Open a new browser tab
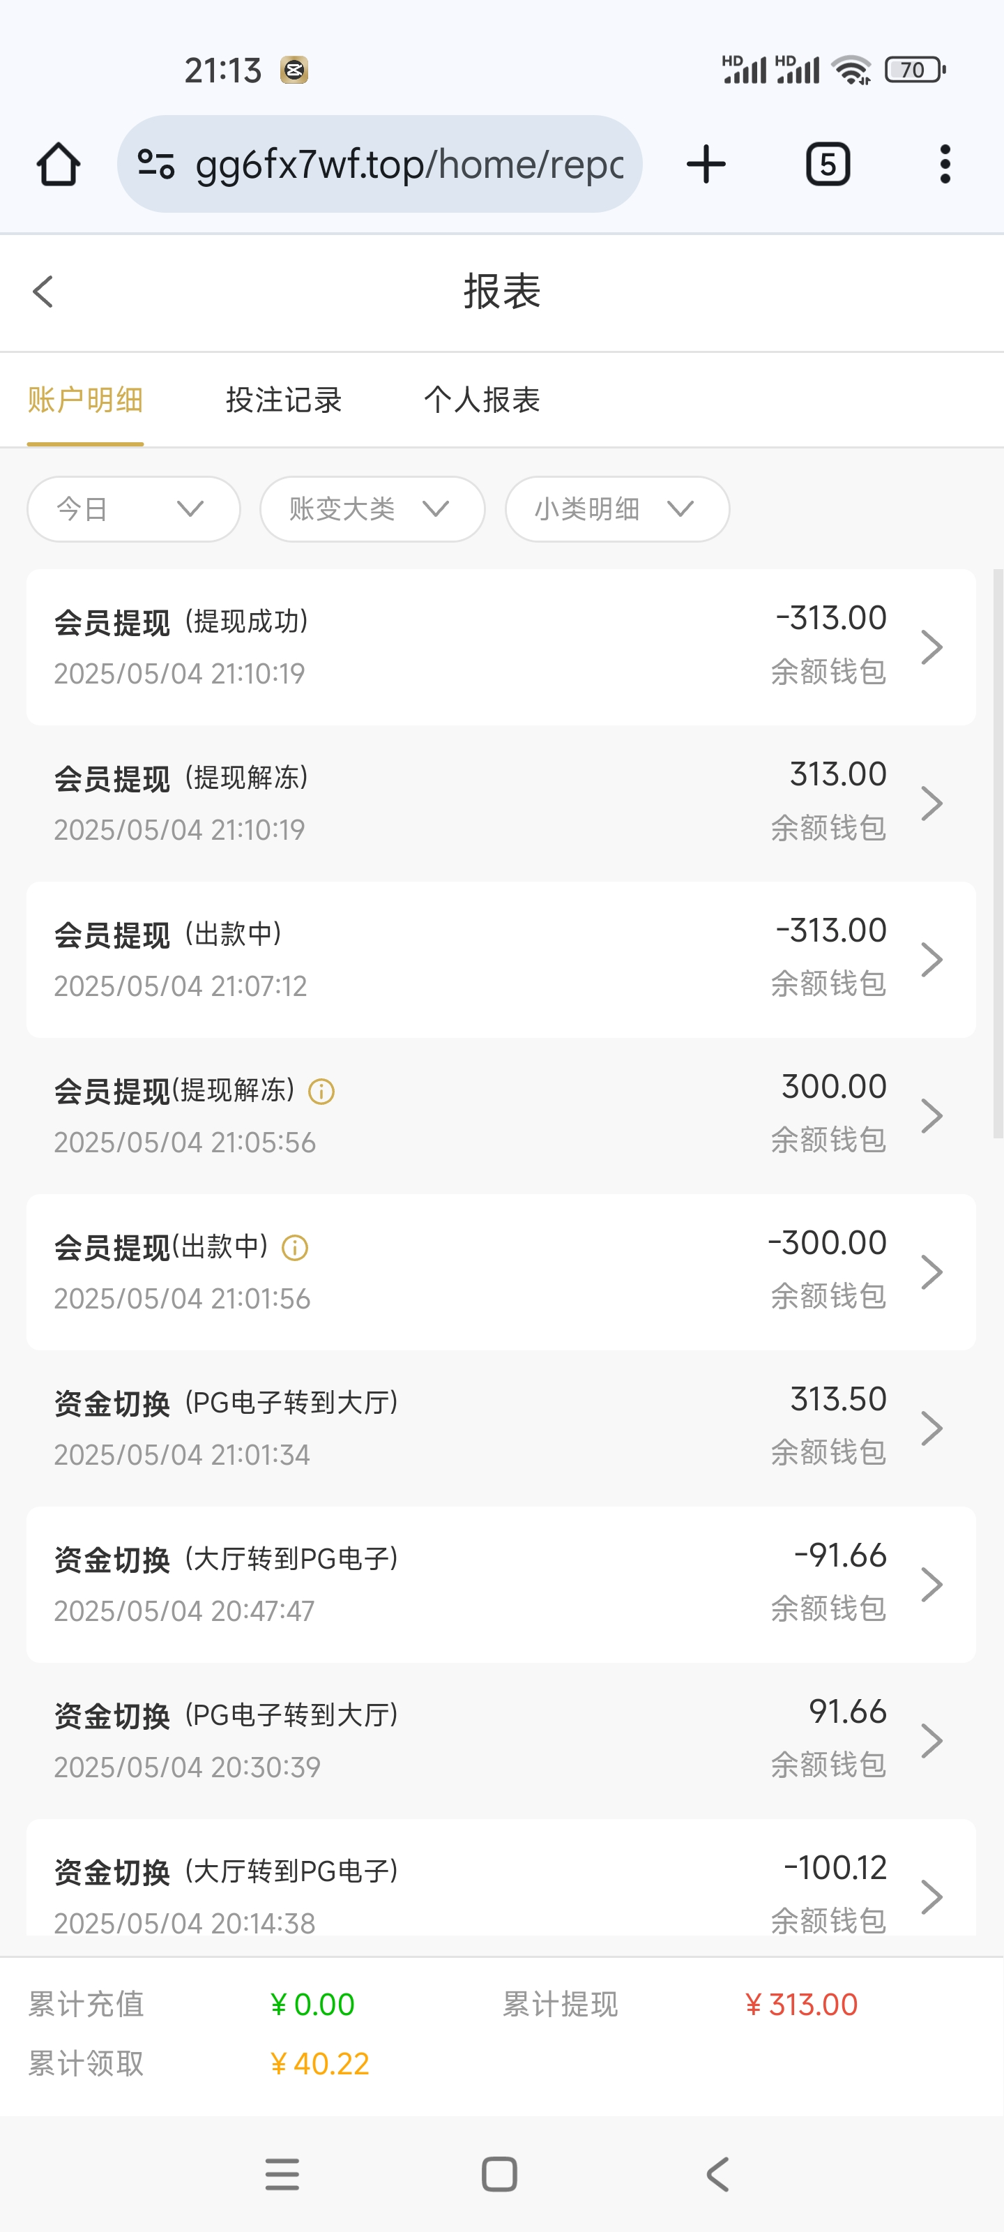 pos(706,164)
